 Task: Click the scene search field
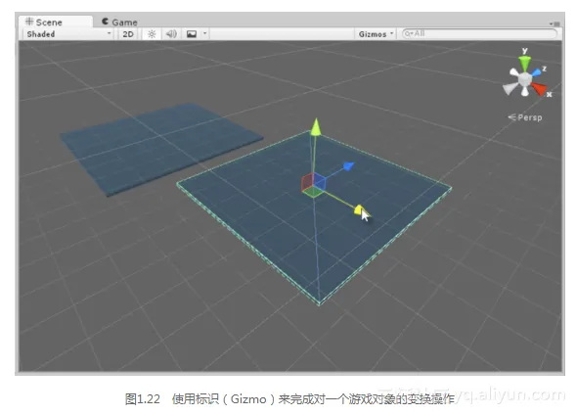pos(479,34)
